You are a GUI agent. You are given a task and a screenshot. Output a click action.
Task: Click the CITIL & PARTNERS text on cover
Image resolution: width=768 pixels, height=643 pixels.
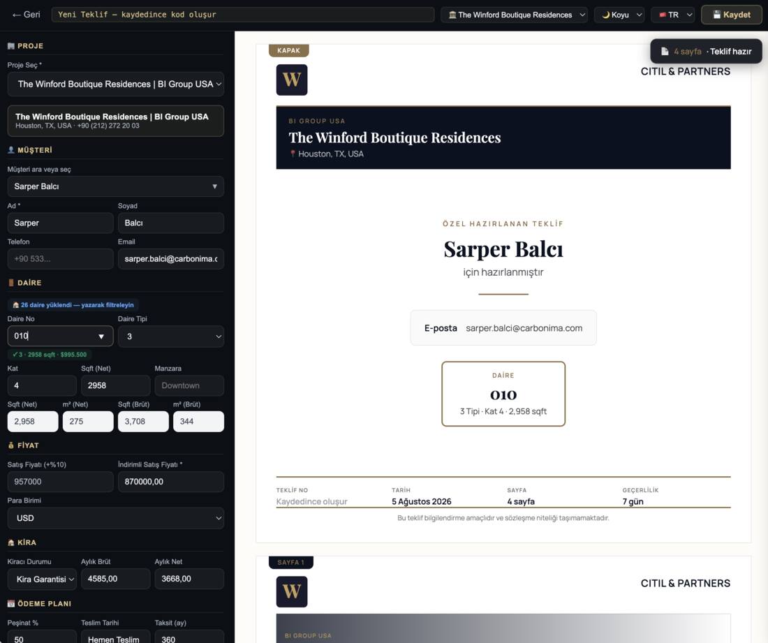point(685,71)
